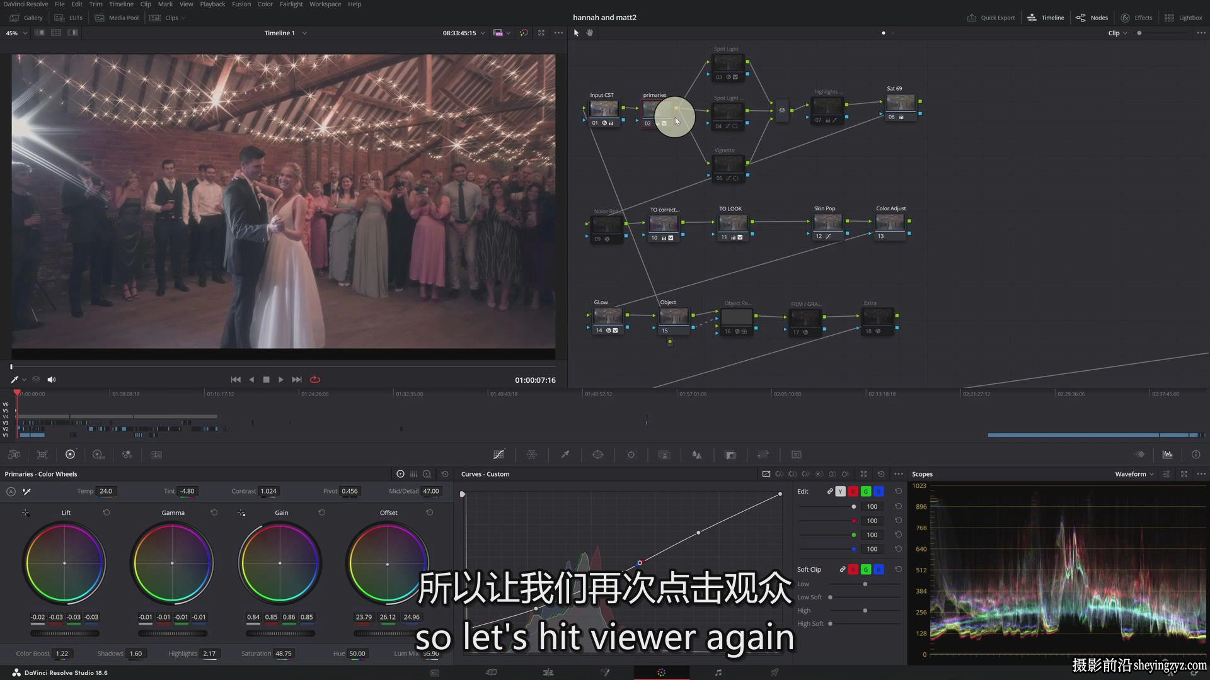Toggle green curve channel in Edit row

866,491
